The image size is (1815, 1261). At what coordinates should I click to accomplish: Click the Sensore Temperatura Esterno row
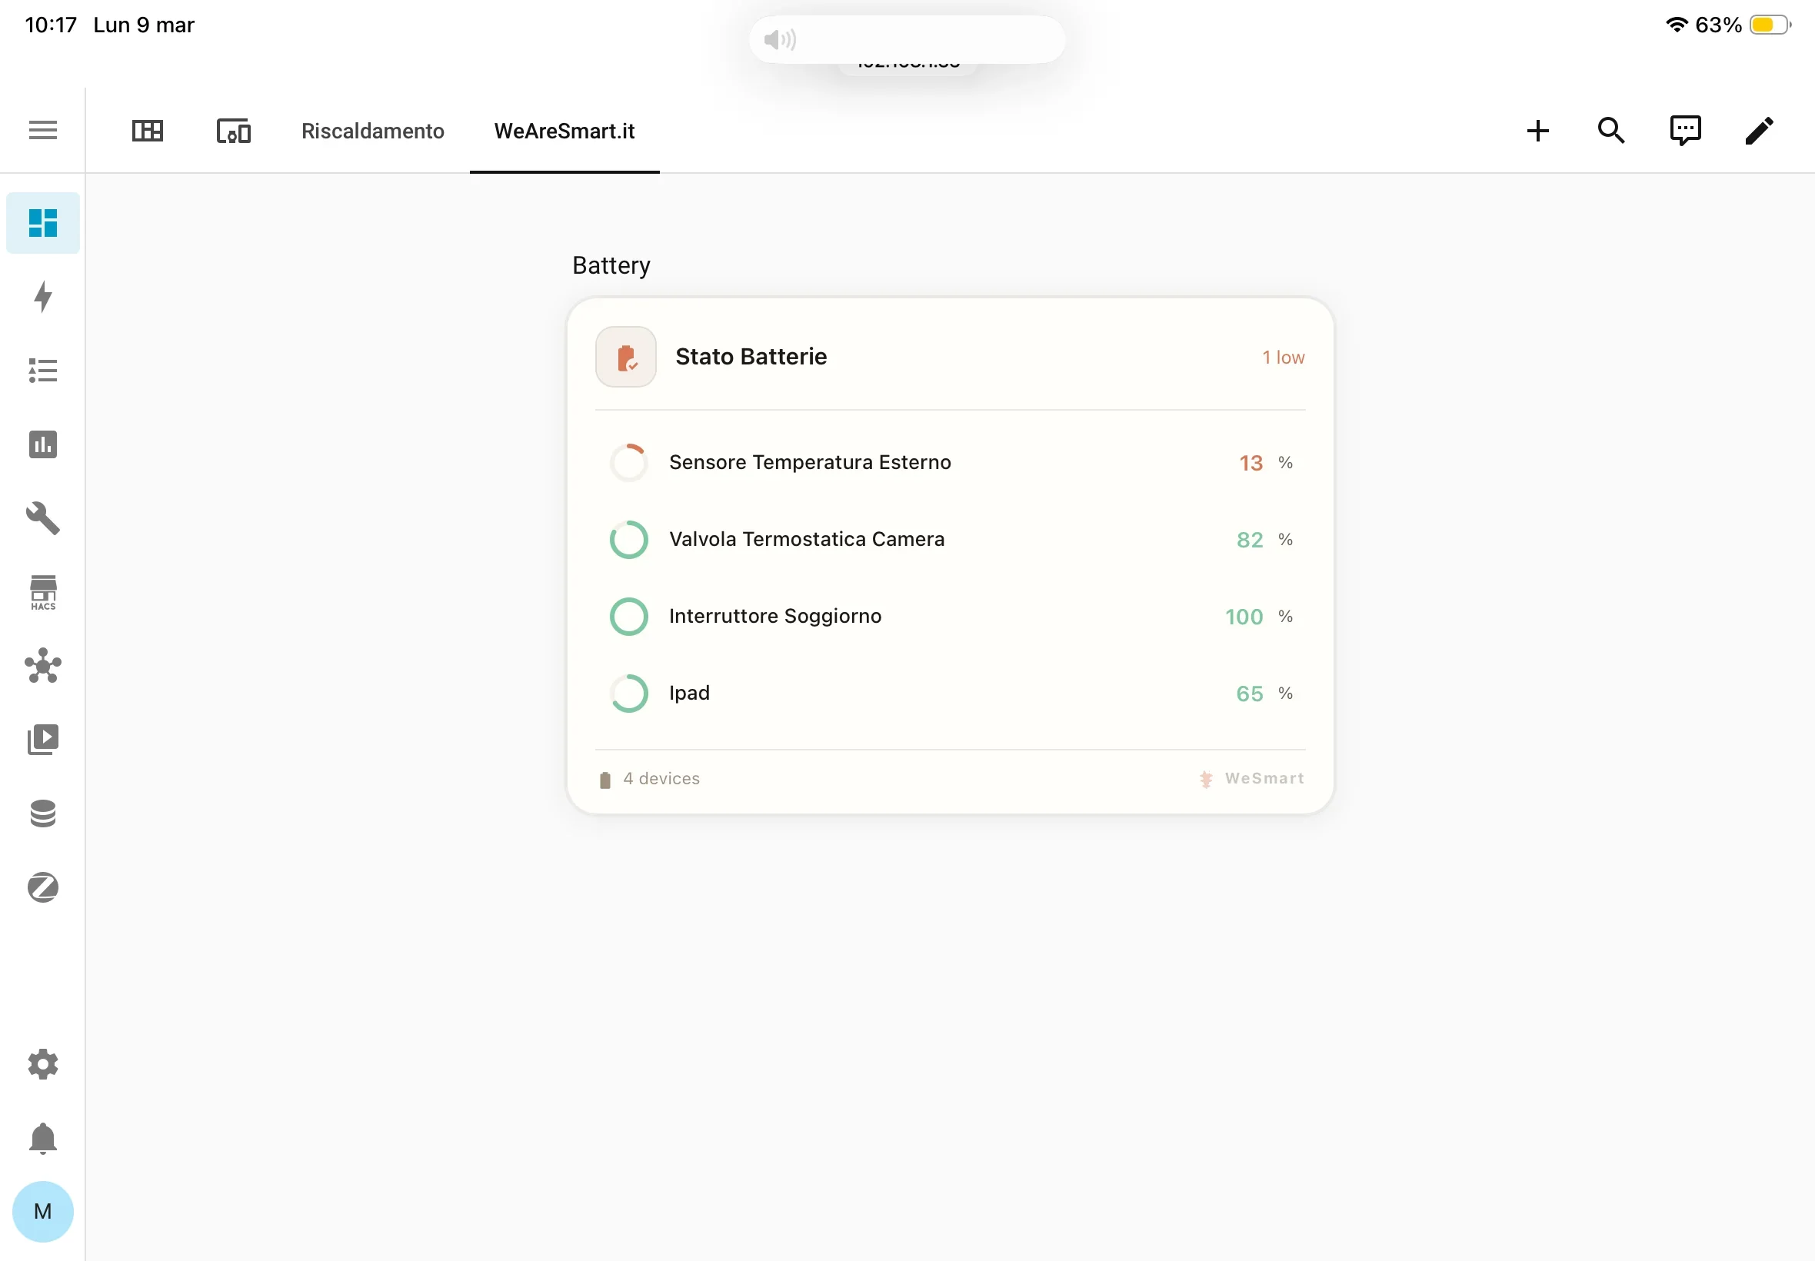coord(810,462)
